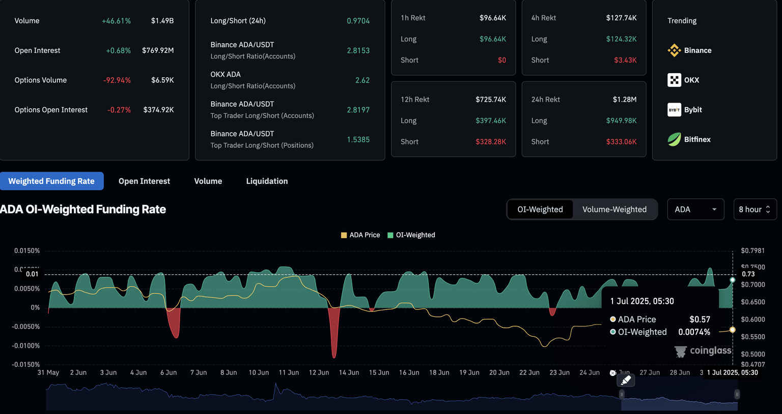This screenshot has height=414, width=782.
Task: Switch to the Volume tab
Action: pyautogui.click(x=208, y=181)
